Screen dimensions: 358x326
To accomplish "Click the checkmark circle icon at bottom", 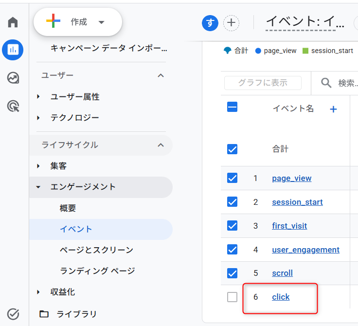I will [x=13, y=314].
